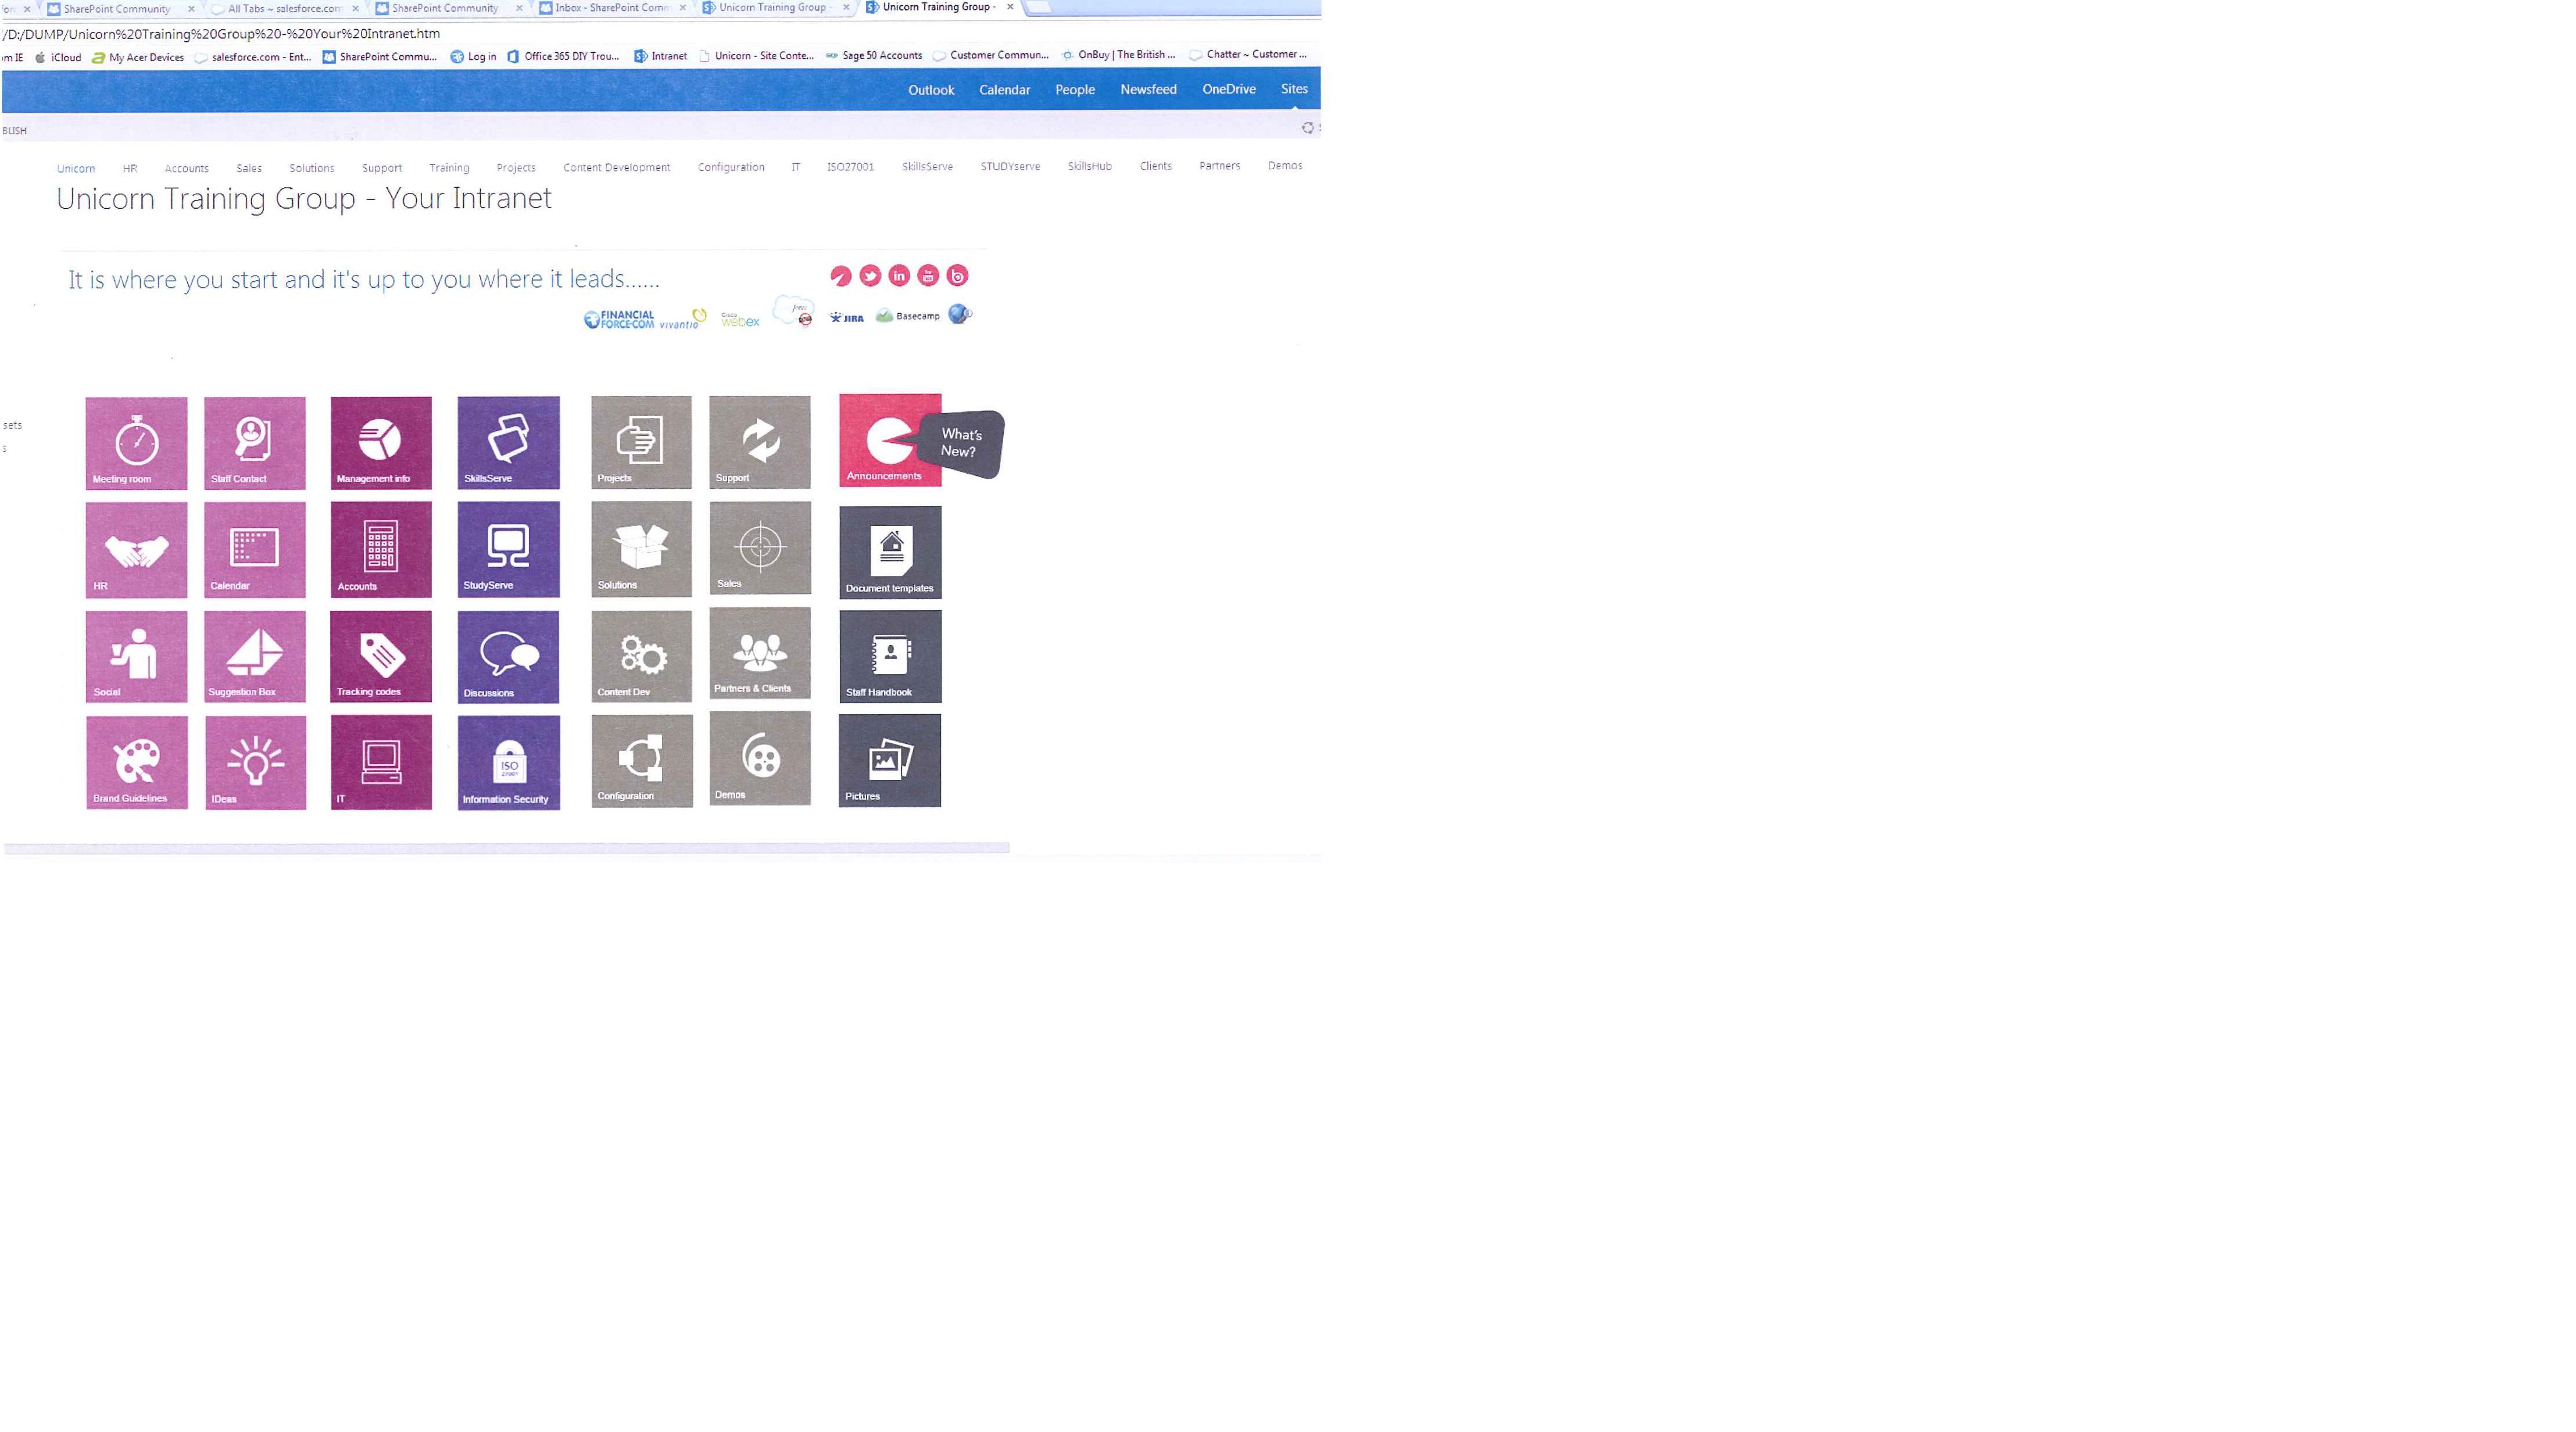Open the IT computer tile
Screen dimensions: 2576x1432
pos(381,762)
